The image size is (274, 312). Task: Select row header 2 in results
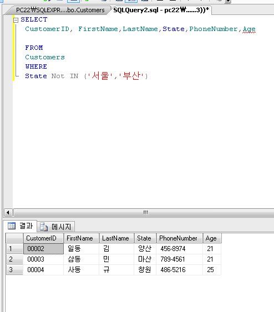coord(14,259)
